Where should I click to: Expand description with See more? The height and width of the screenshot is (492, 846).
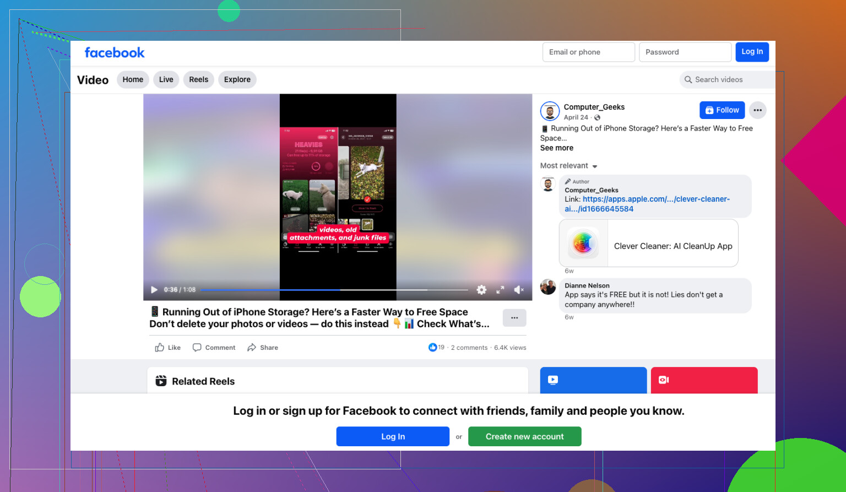(x=557, y=148)
